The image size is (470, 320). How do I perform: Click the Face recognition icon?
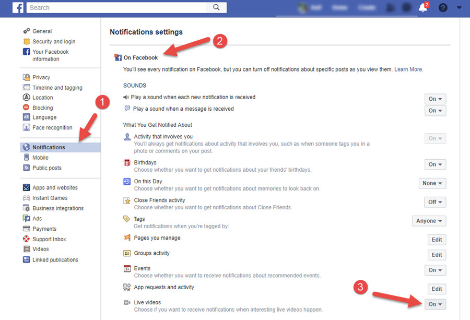click(x=27, y=127)
